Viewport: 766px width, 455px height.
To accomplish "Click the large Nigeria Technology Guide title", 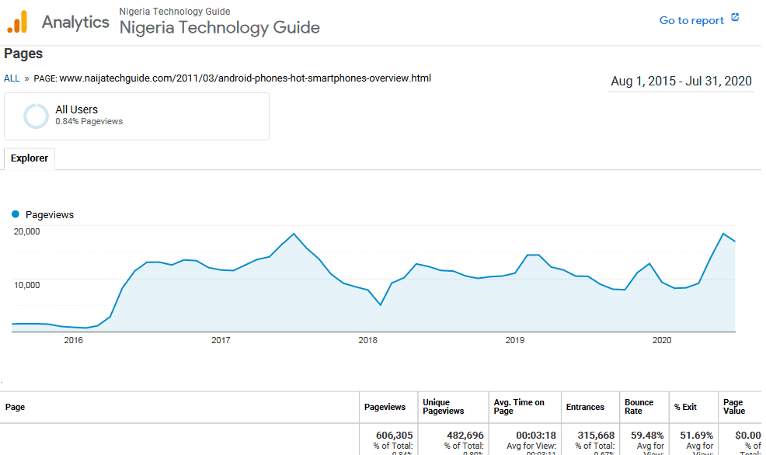I will click(x=220, y=28).
